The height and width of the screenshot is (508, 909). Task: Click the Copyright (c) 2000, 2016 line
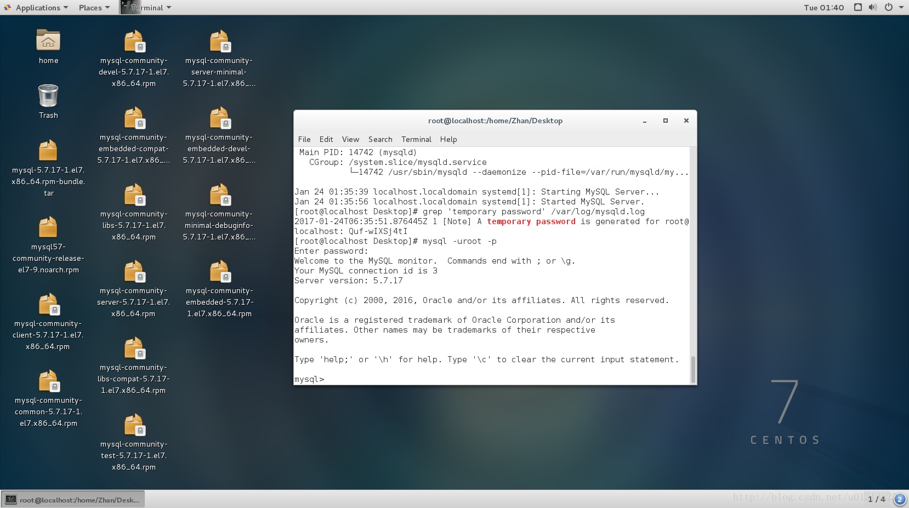pos(482,300)
